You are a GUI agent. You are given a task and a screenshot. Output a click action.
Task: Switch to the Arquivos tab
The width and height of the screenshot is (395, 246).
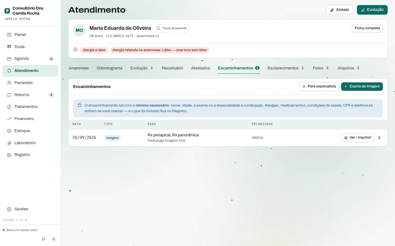(x=349, y=68)
